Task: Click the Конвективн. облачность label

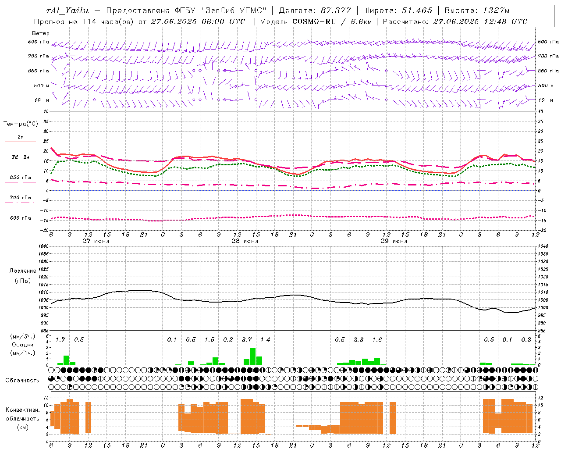Action: [x=23, y=414]
